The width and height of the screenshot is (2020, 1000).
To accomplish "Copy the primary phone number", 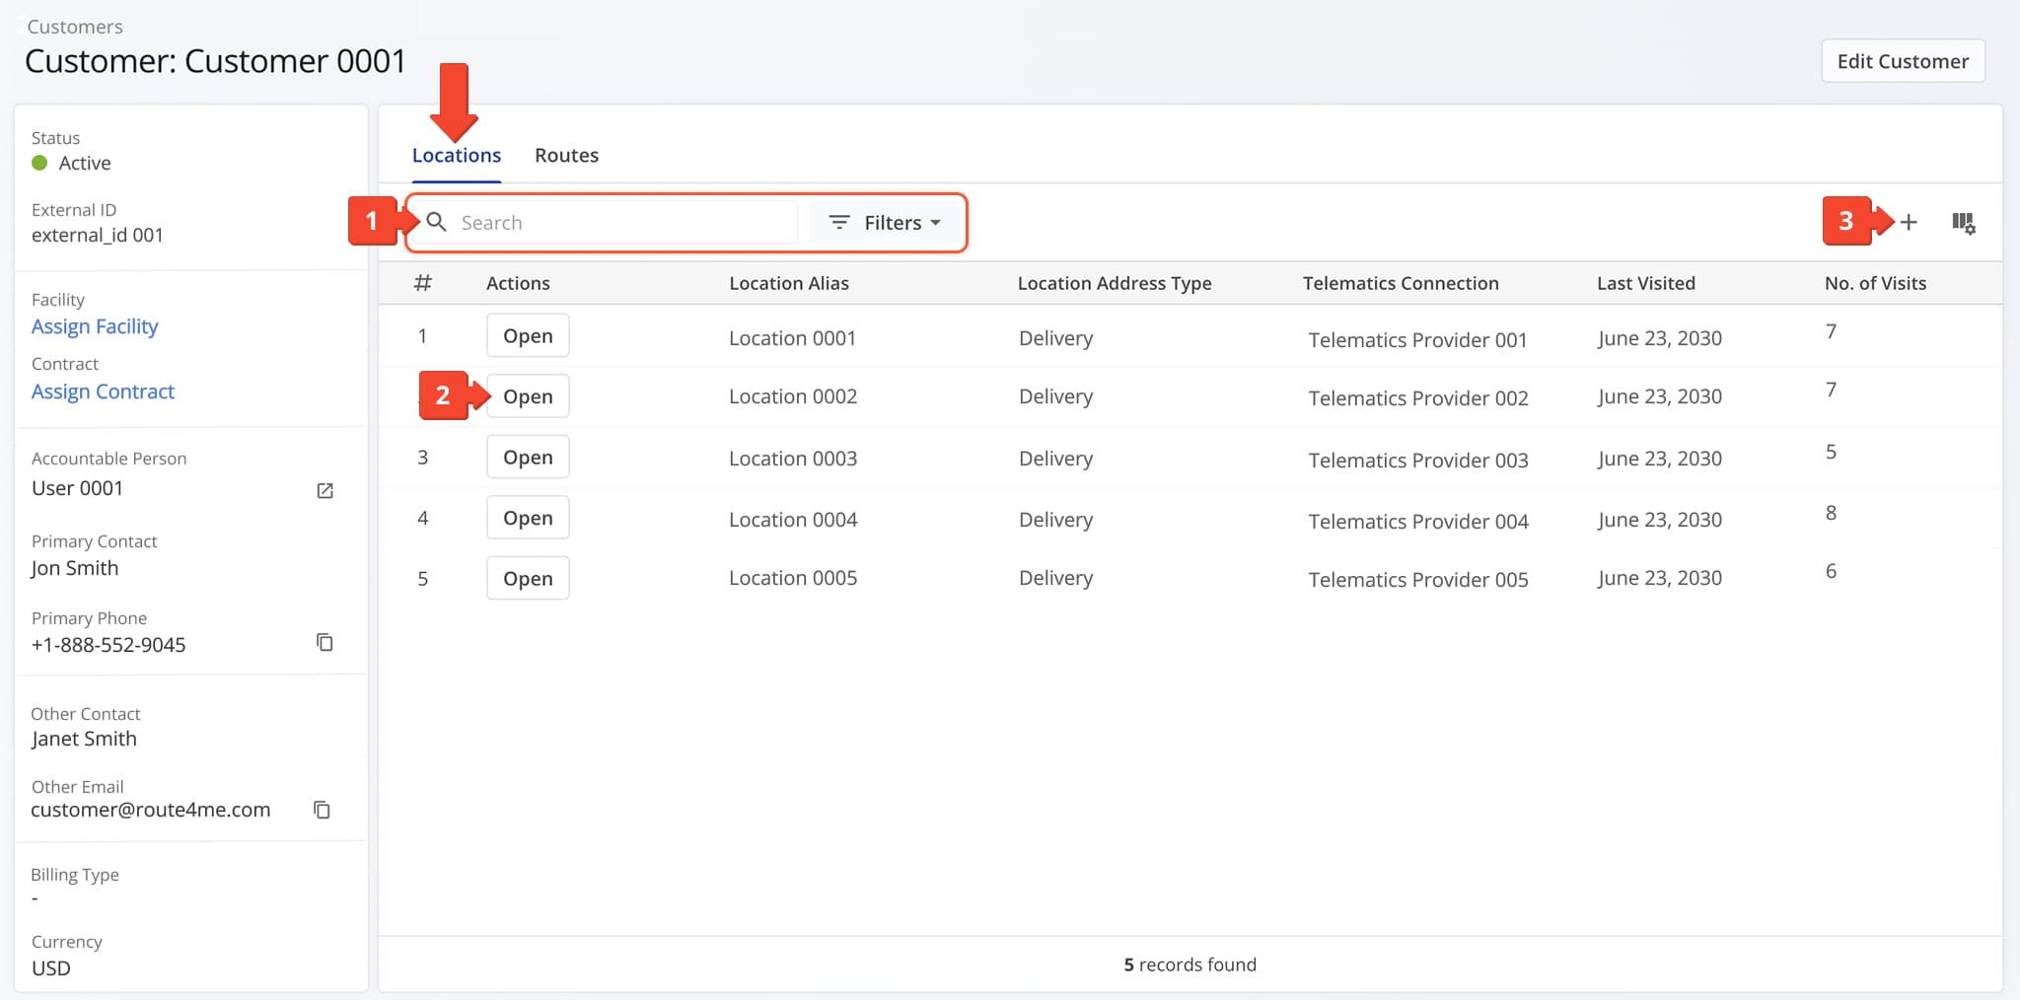I will pyautogui.click(x=325, y=643).
